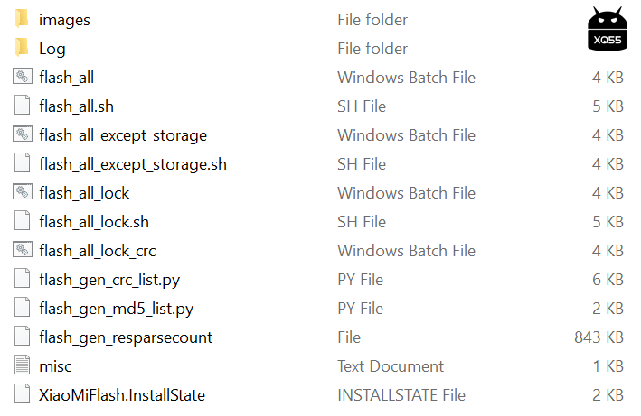Viewport: 641px width, 416px height.
Task: Click the flash_all_lock_crc batch file icon
Action: pyautogui.click(x=23, y=250)
